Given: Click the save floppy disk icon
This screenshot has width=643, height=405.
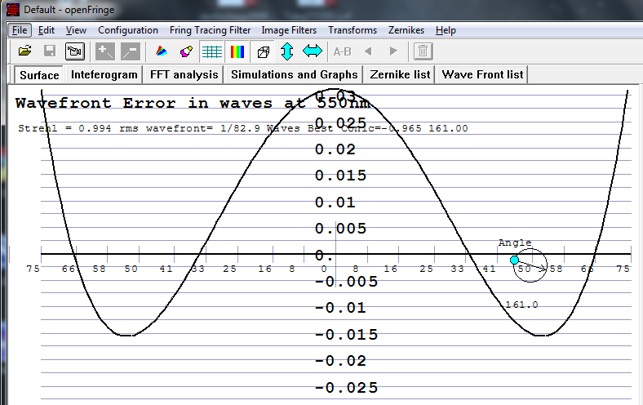Looking at the screenshot, I should point(50,51).
